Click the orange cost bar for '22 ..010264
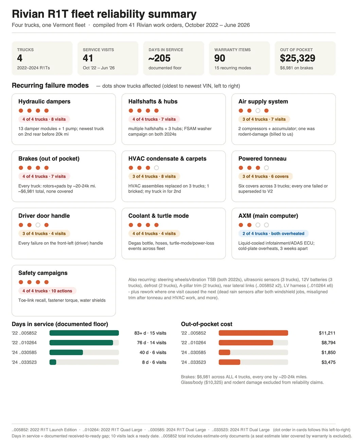356x441 pixels. coord(246,343)
